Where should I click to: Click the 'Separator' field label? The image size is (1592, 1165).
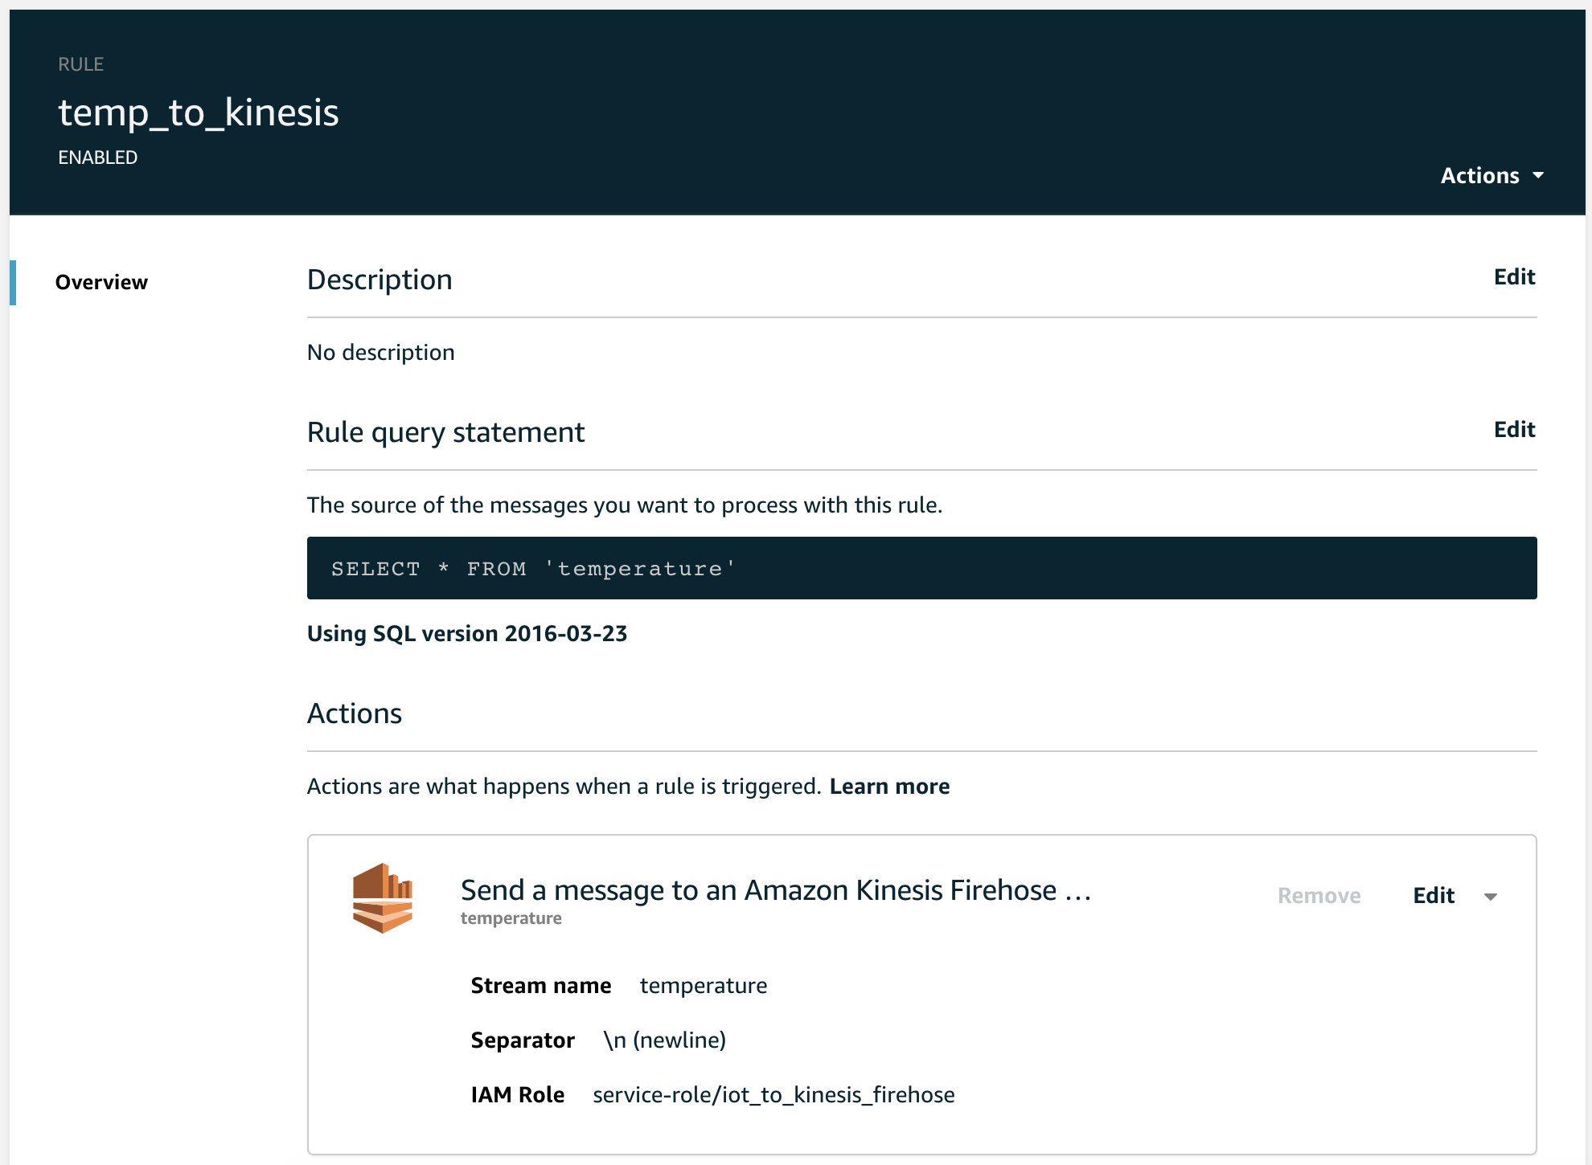click(523, 1040)
